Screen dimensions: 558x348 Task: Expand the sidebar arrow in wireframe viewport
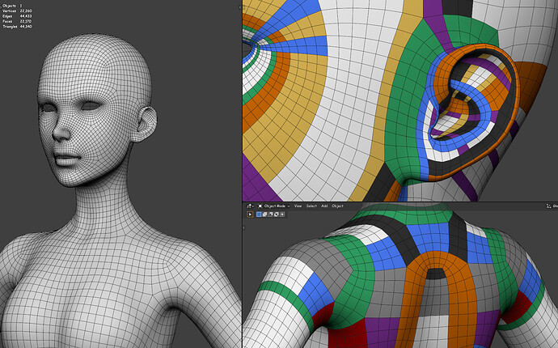coord(240,7)
